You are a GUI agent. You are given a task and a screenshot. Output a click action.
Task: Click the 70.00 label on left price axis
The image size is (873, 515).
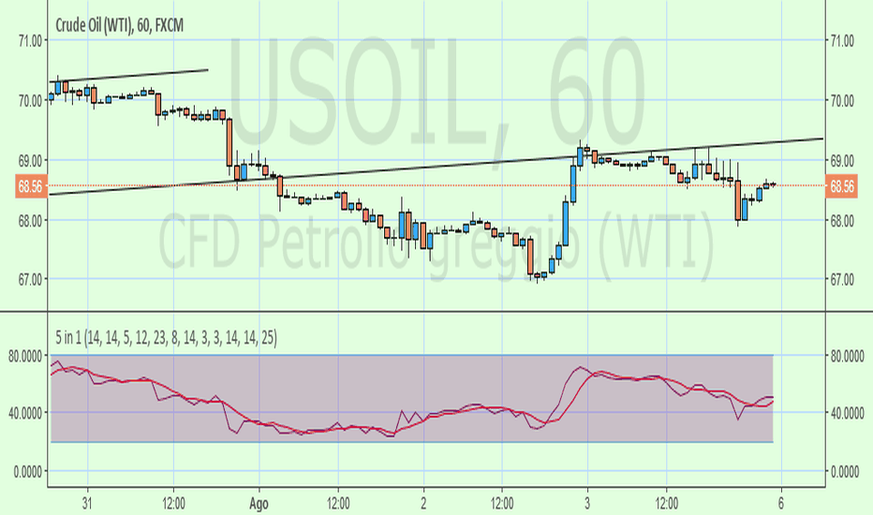click(x=30, y=101)
